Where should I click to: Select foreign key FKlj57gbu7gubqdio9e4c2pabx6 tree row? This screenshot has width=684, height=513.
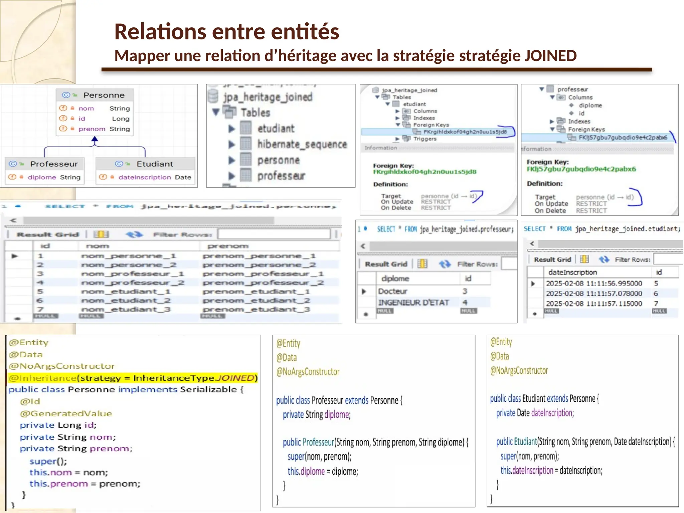(598, 137)
